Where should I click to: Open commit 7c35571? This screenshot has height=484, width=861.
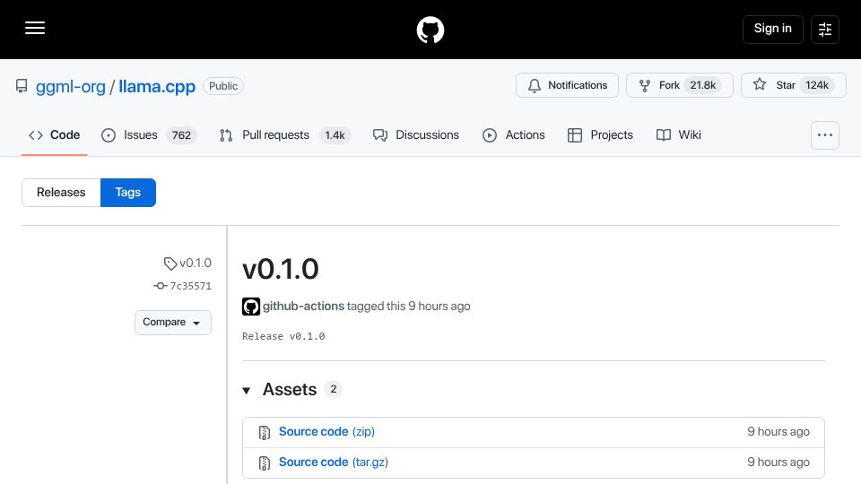[182, 286]
